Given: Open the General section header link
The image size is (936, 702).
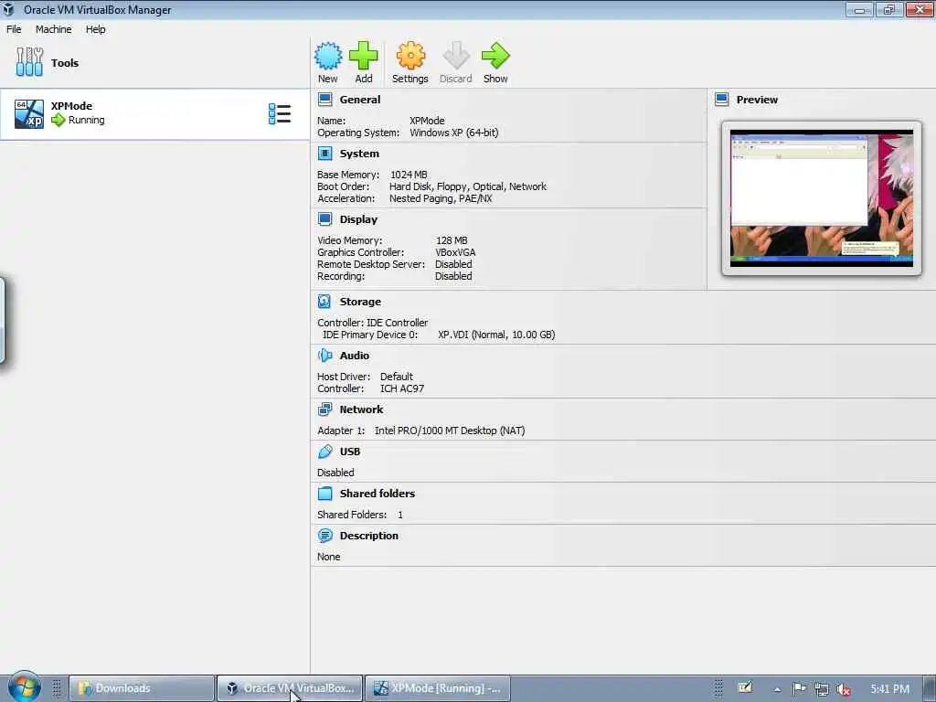Looking at the screenshot, I should 360,100.
